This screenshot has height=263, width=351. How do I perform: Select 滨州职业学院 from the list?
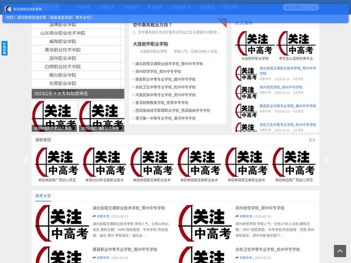[63, 58]
